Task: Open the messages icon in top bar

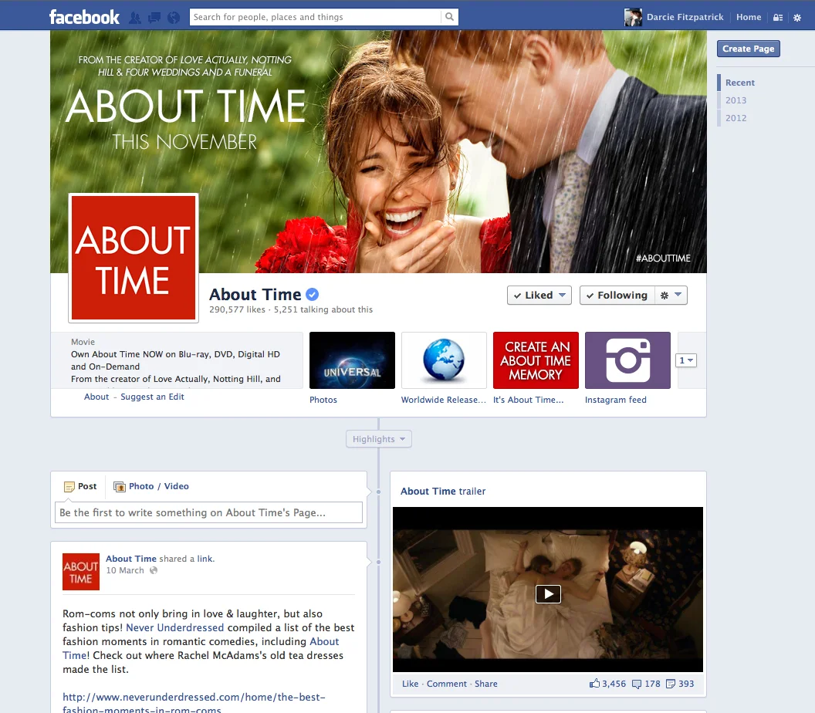Action: (154, 18)
